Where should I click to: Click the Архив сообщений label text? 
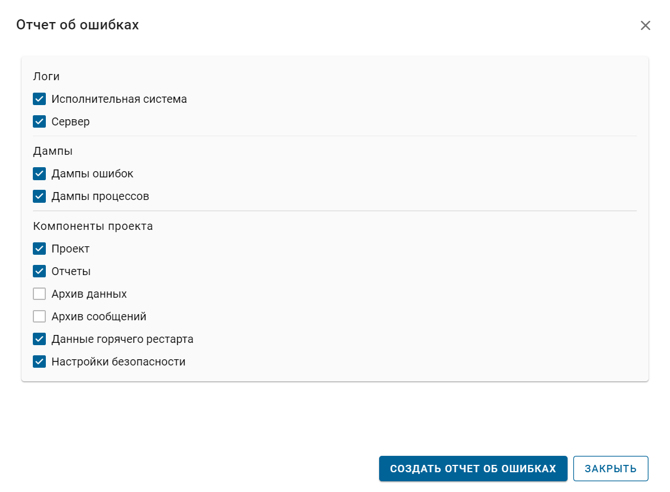tap(98, 317)
